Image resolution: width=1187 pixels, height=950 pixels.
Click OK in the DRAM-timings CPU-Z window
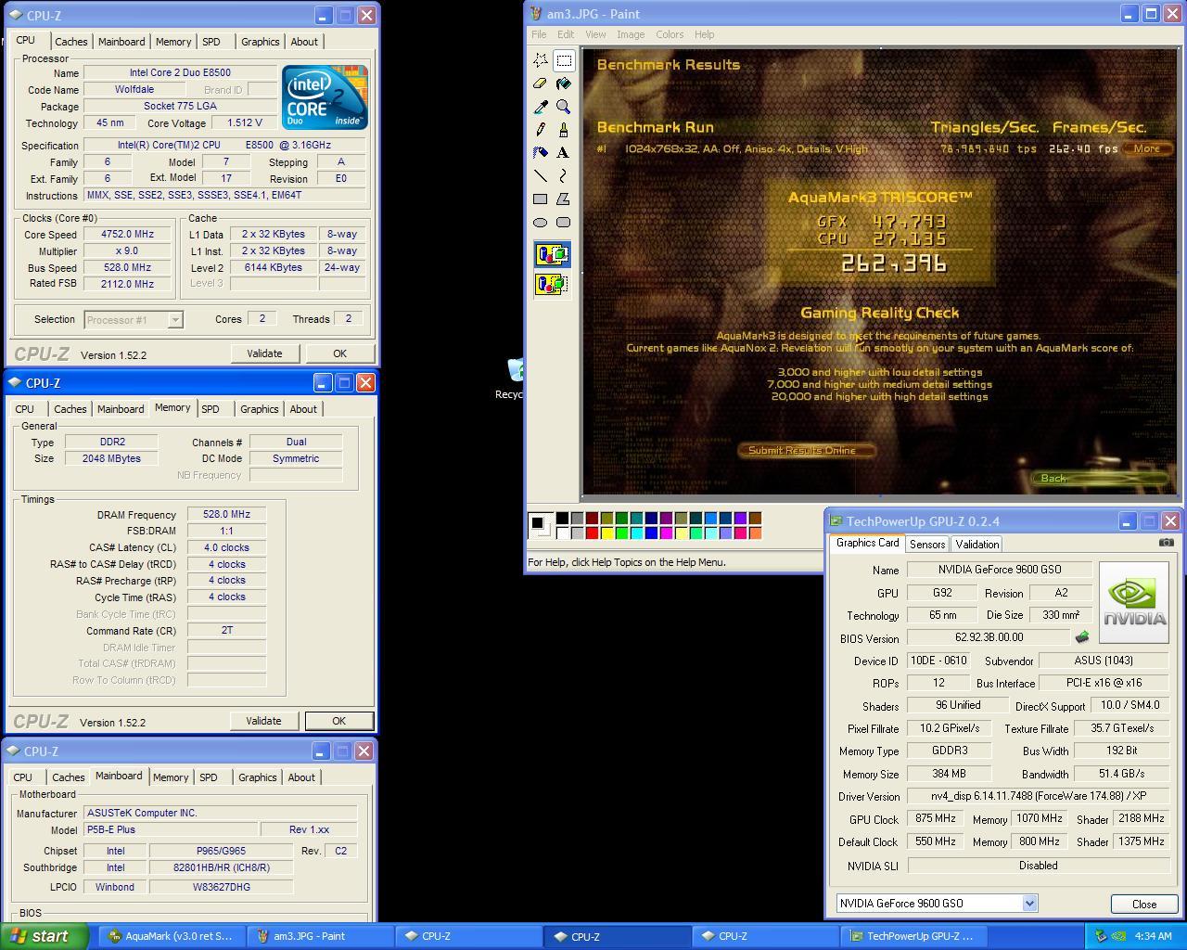(338, 721)
